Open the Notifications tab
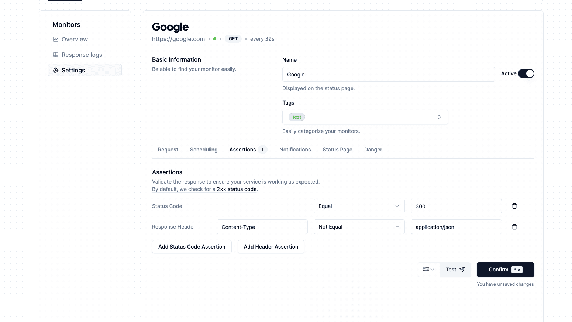Viewport: 572px width, 322px height. pyautogui.click(x=295, y=150)
